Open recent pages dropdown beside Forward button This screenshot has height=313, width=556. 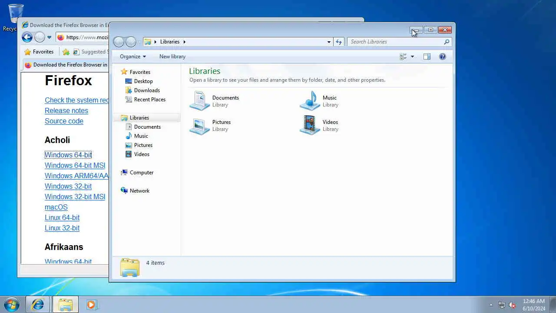point(139,42)
